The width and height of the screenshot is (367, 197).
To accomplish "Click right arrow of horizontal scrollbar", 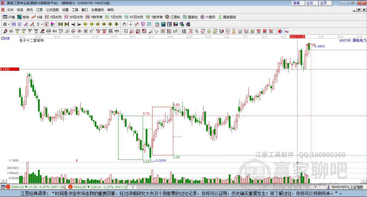I will tap(316, 187).
